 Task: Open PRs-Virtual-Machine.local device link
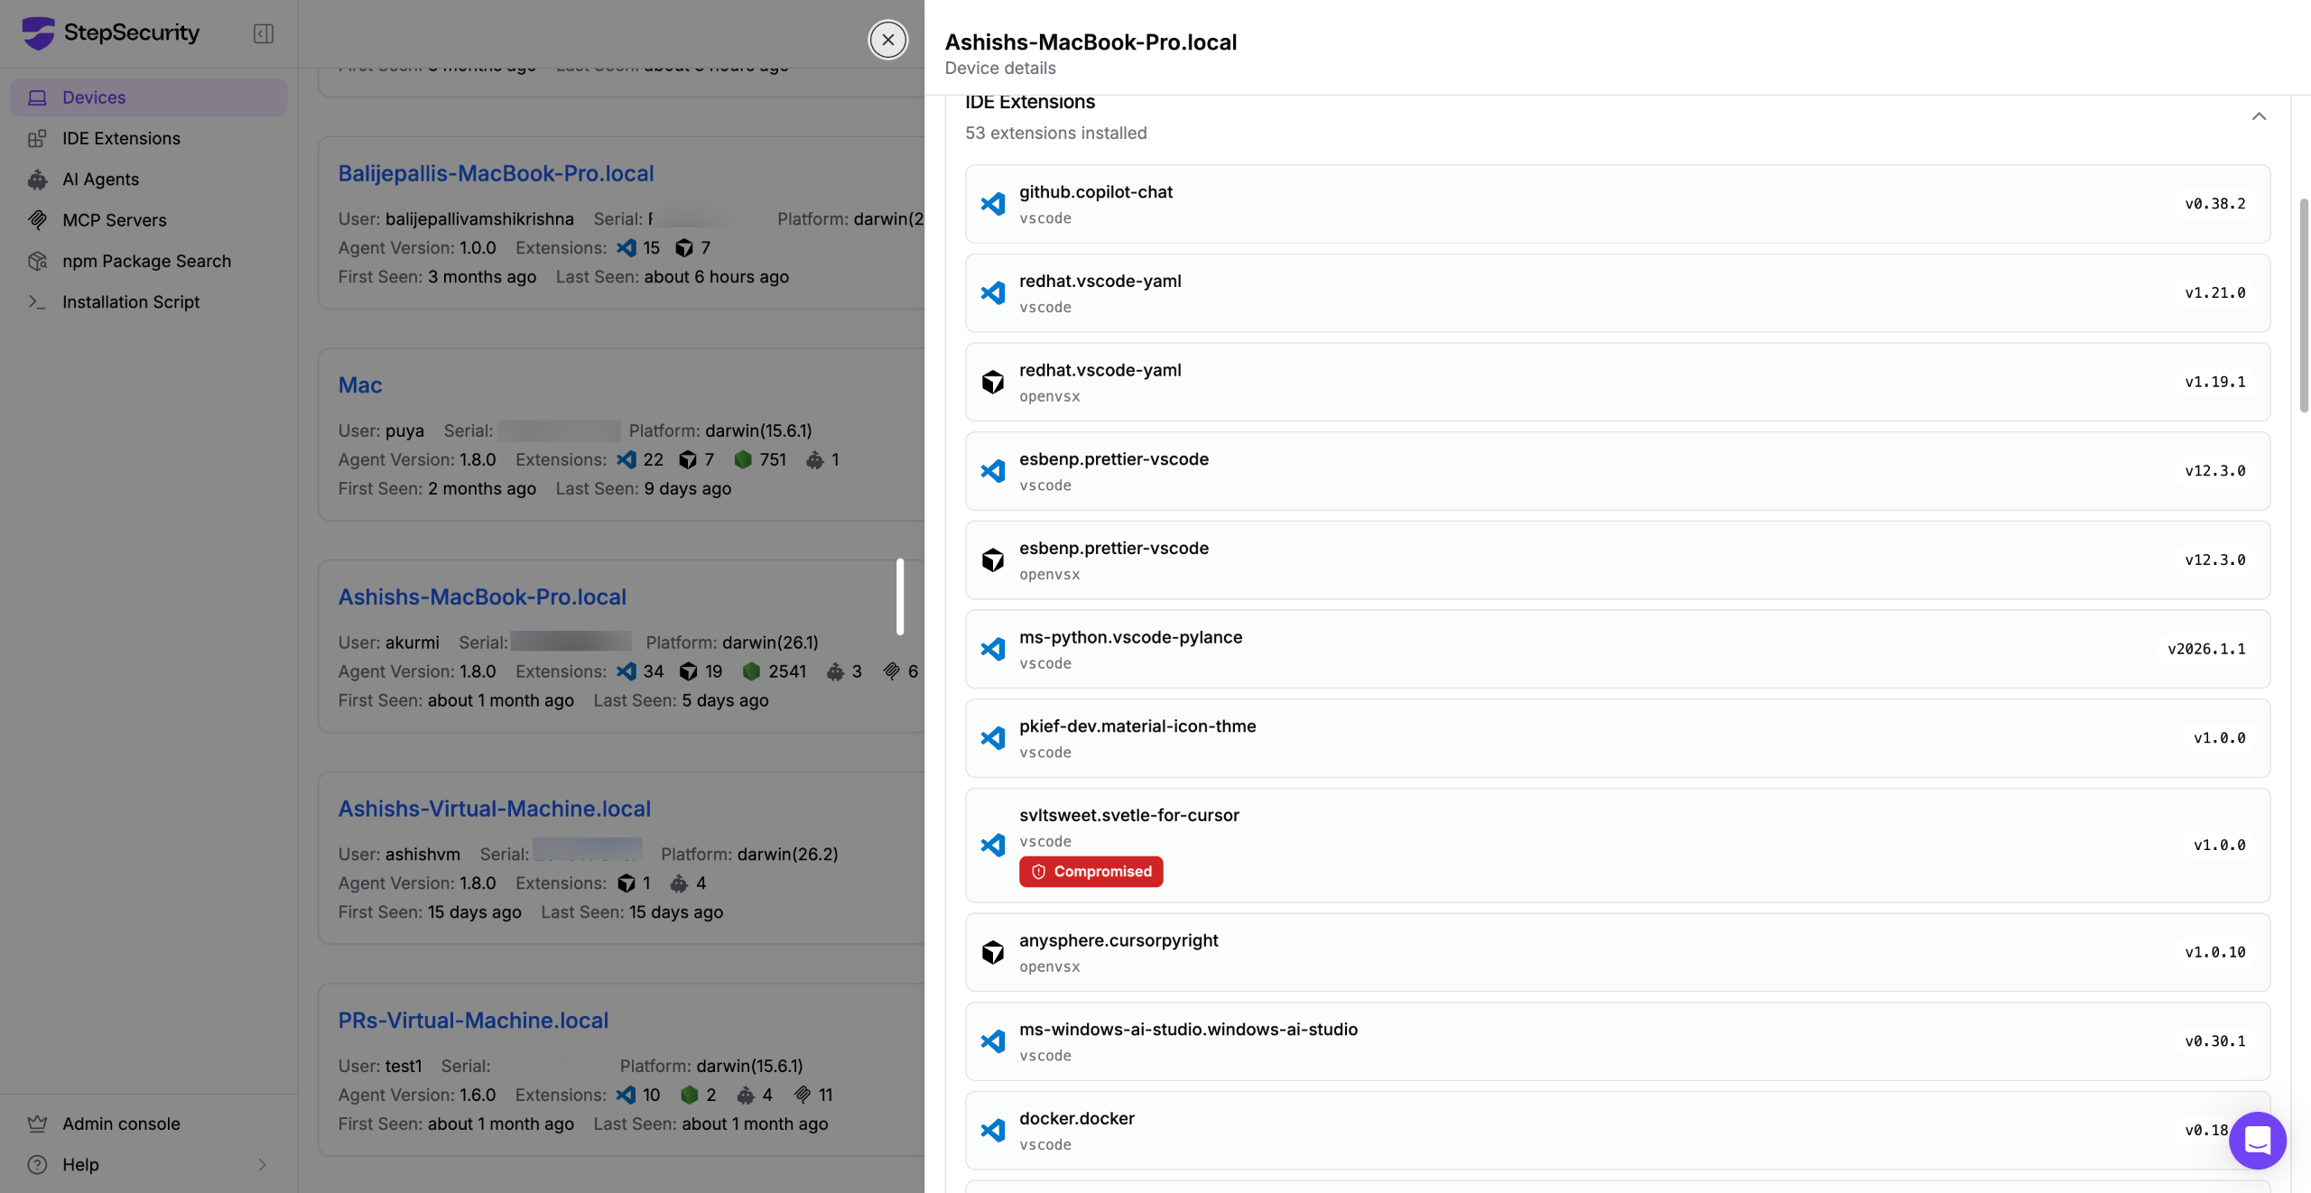(473, 1021)
